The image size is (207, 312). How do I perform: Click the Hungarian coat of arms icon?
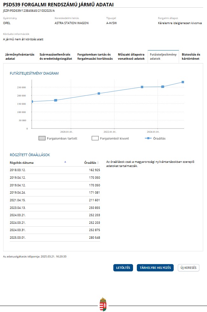click(103, 304)
